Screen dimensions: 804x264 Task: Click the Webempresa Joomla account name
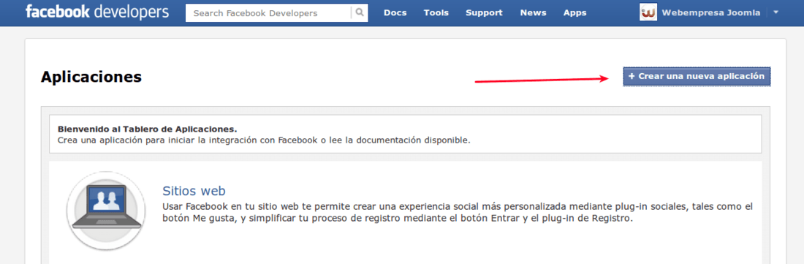(711, 13)
